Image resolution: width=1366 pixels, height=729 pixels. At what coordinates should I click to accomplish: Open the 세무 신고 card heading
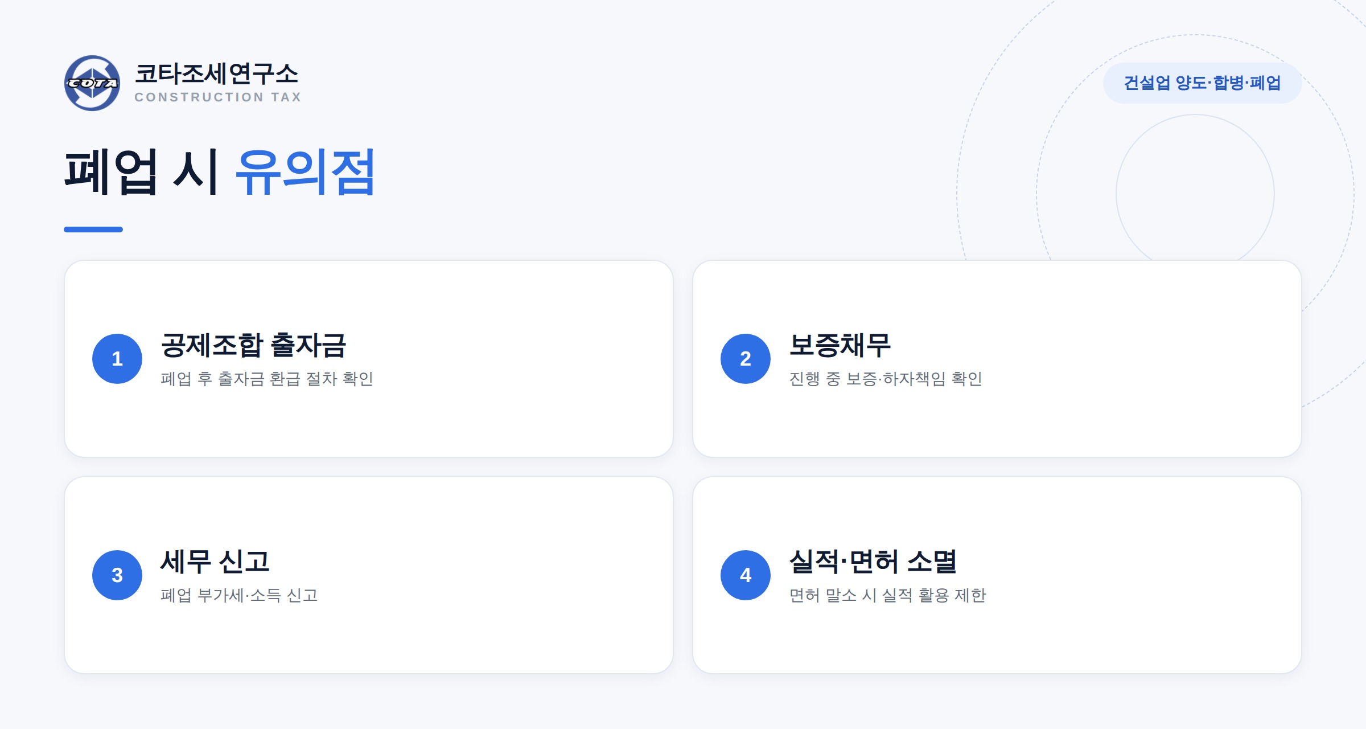click(x=215, y=562)
